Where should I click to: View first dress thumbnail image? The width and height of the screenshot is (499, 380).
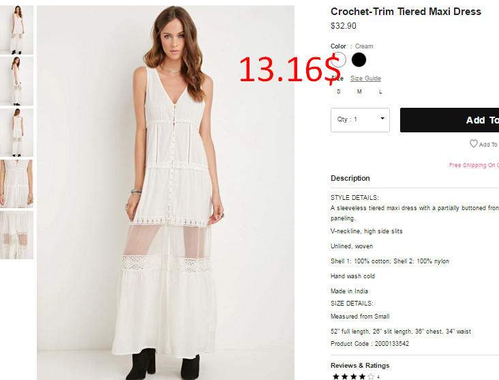[16, 29]
